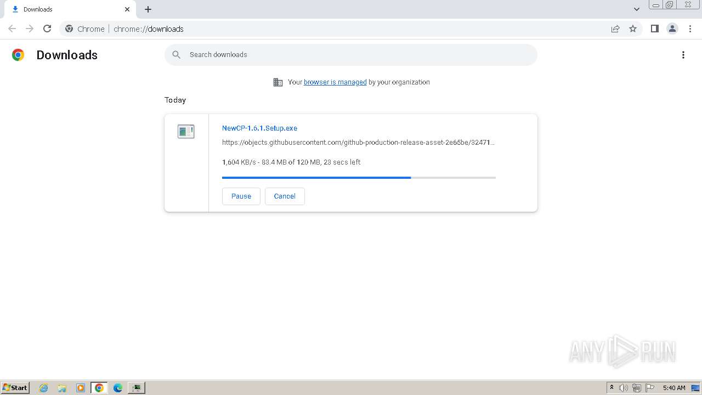Viewport: 702px width, 395px height.
Task: Open Chrome's three-dot menu
Action: point(690,29)
